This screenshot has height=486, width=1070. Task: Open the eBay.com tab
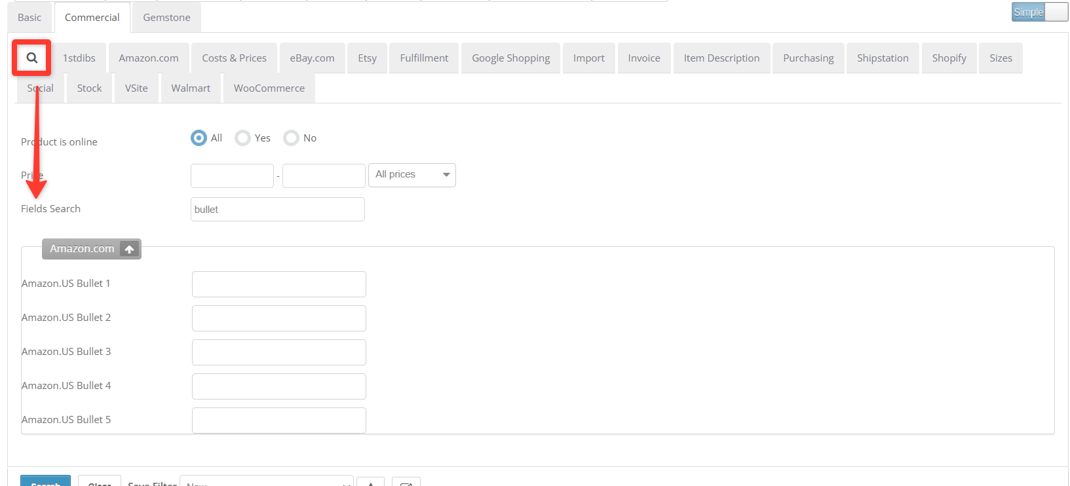[313, 58]
